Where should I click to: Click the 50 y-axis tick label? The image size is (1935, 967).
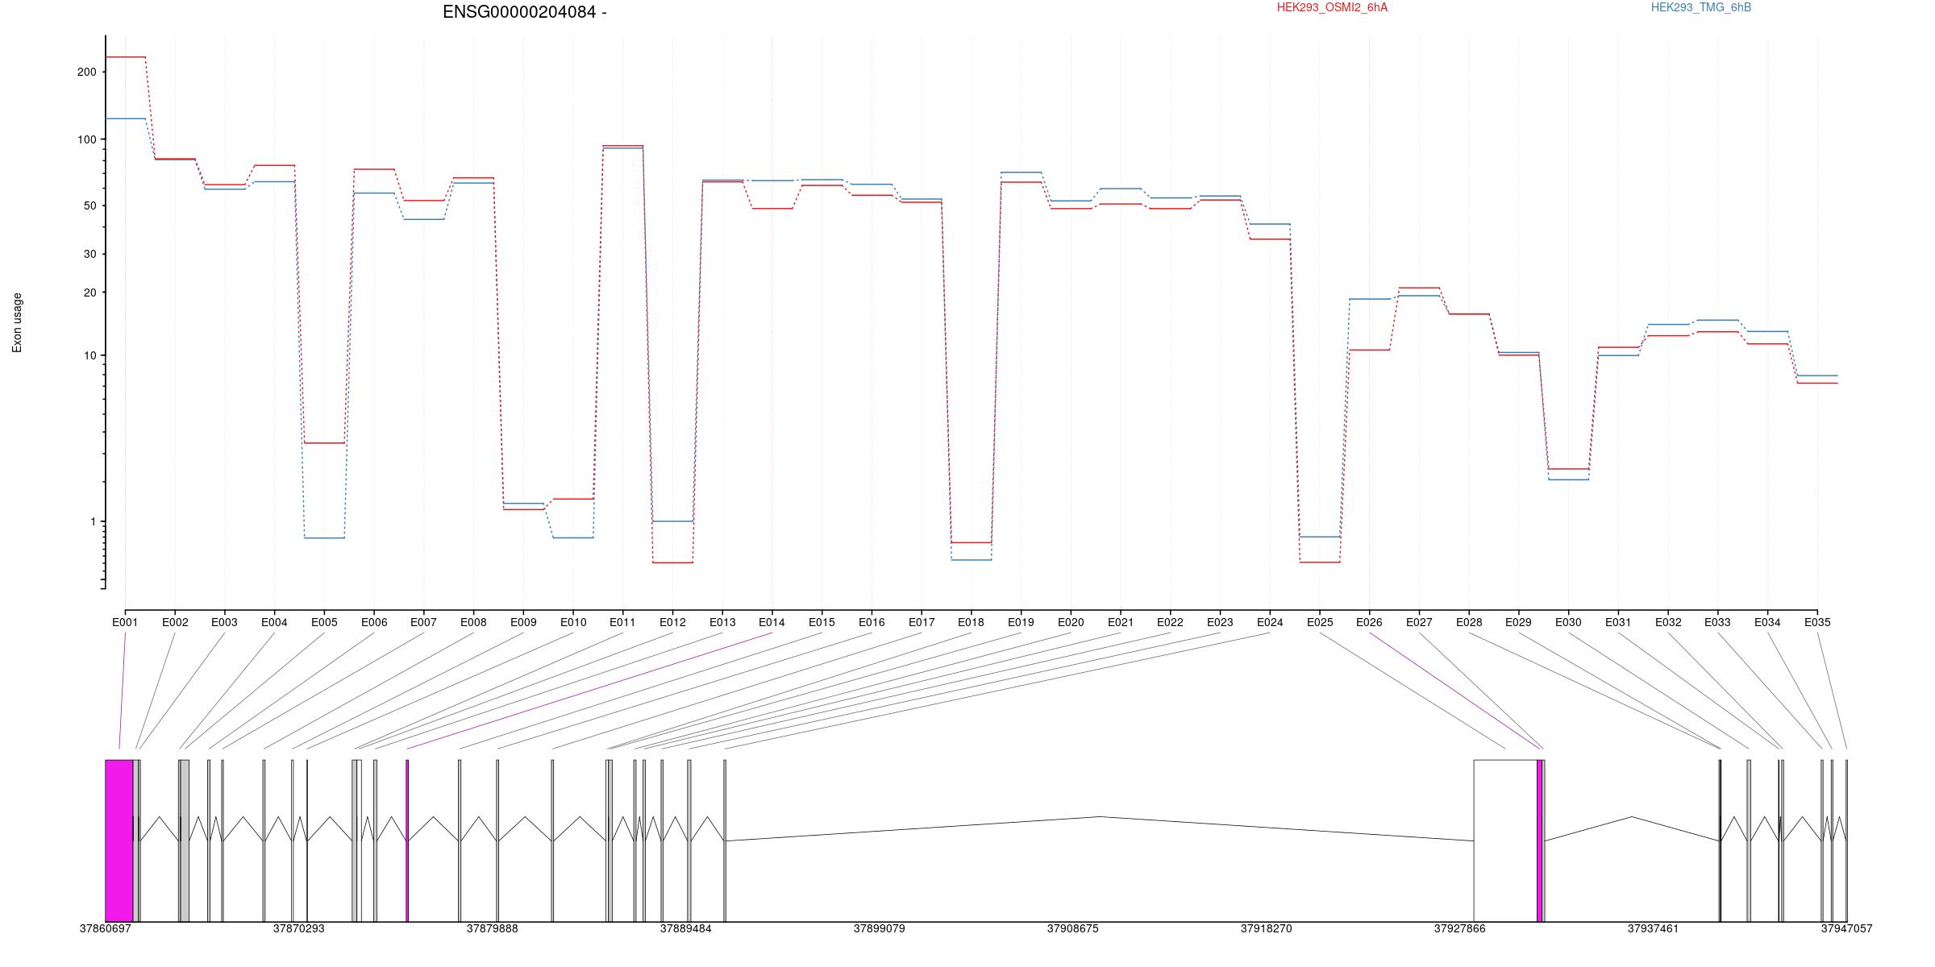pos(89,205)
